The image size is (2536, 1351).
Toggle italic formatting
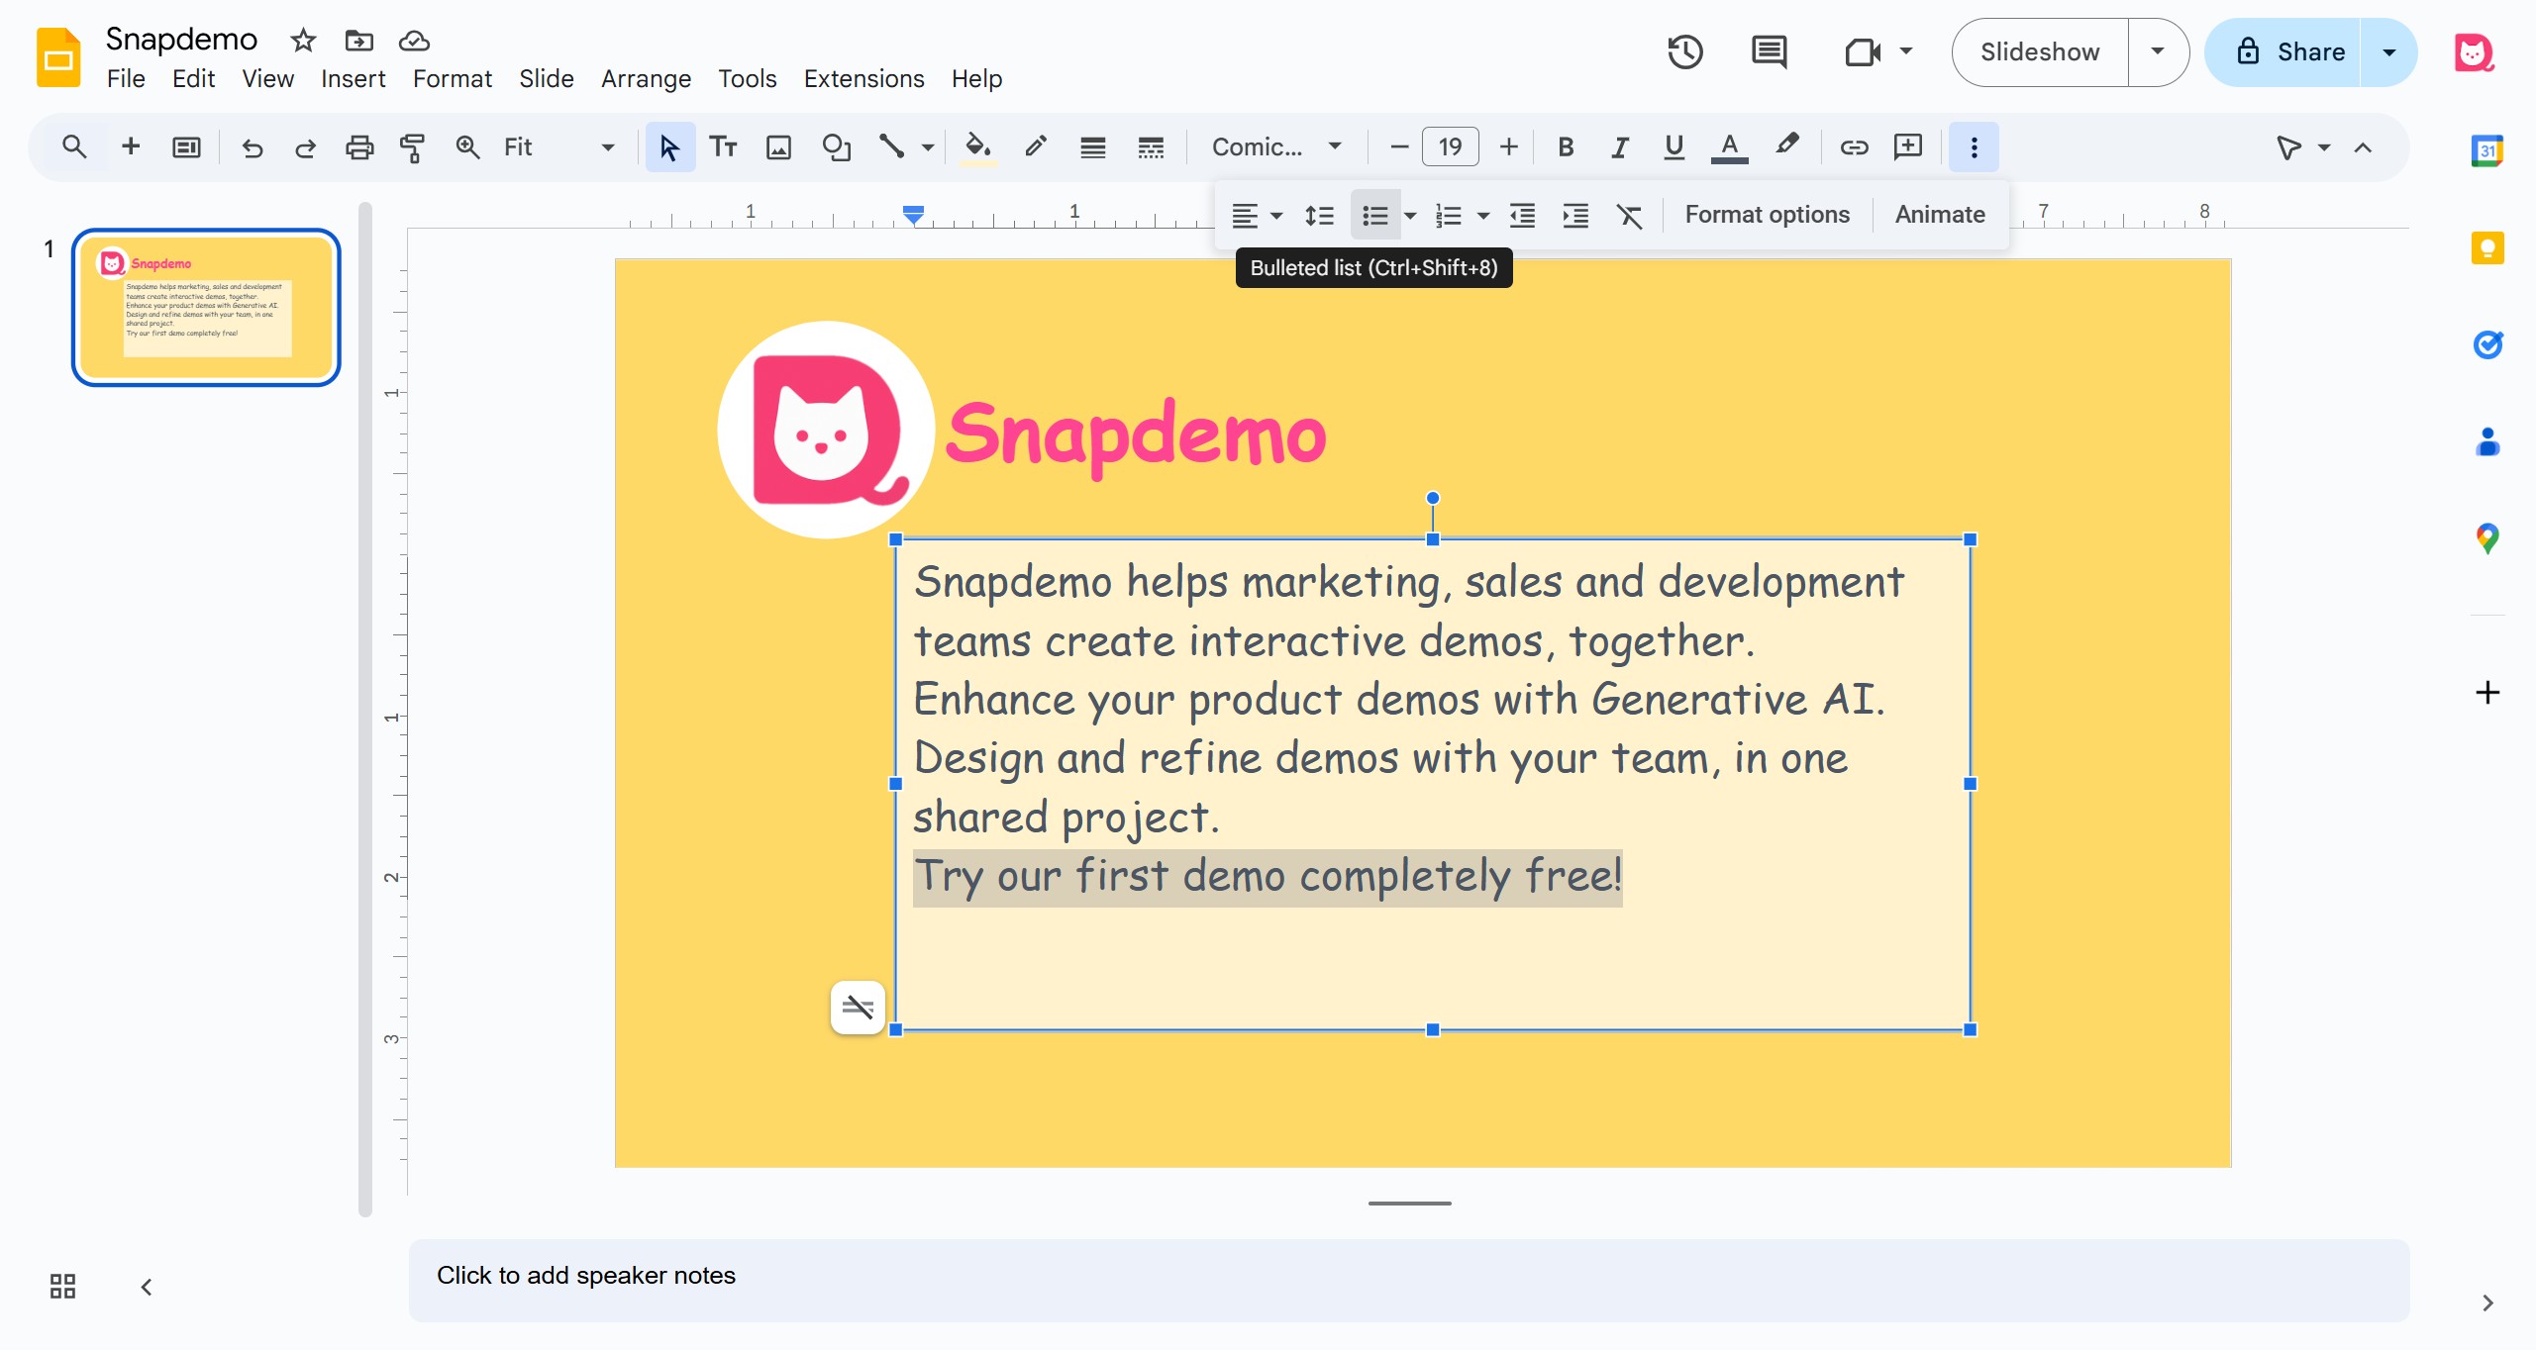1620,147
